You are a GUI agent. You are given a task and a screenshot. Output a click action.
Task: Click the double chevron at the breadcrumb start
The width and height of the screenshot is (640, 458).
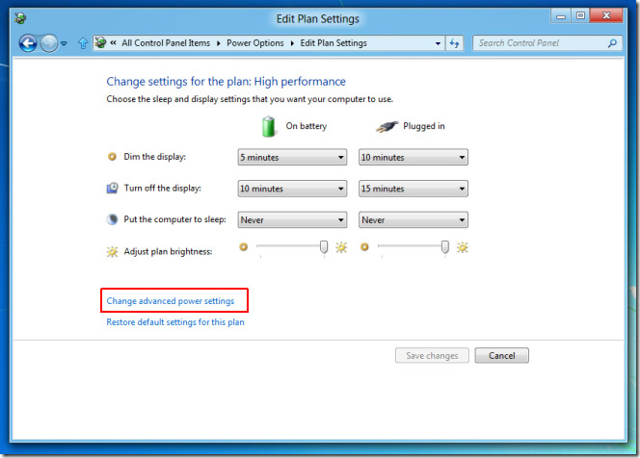pos(113,42)
